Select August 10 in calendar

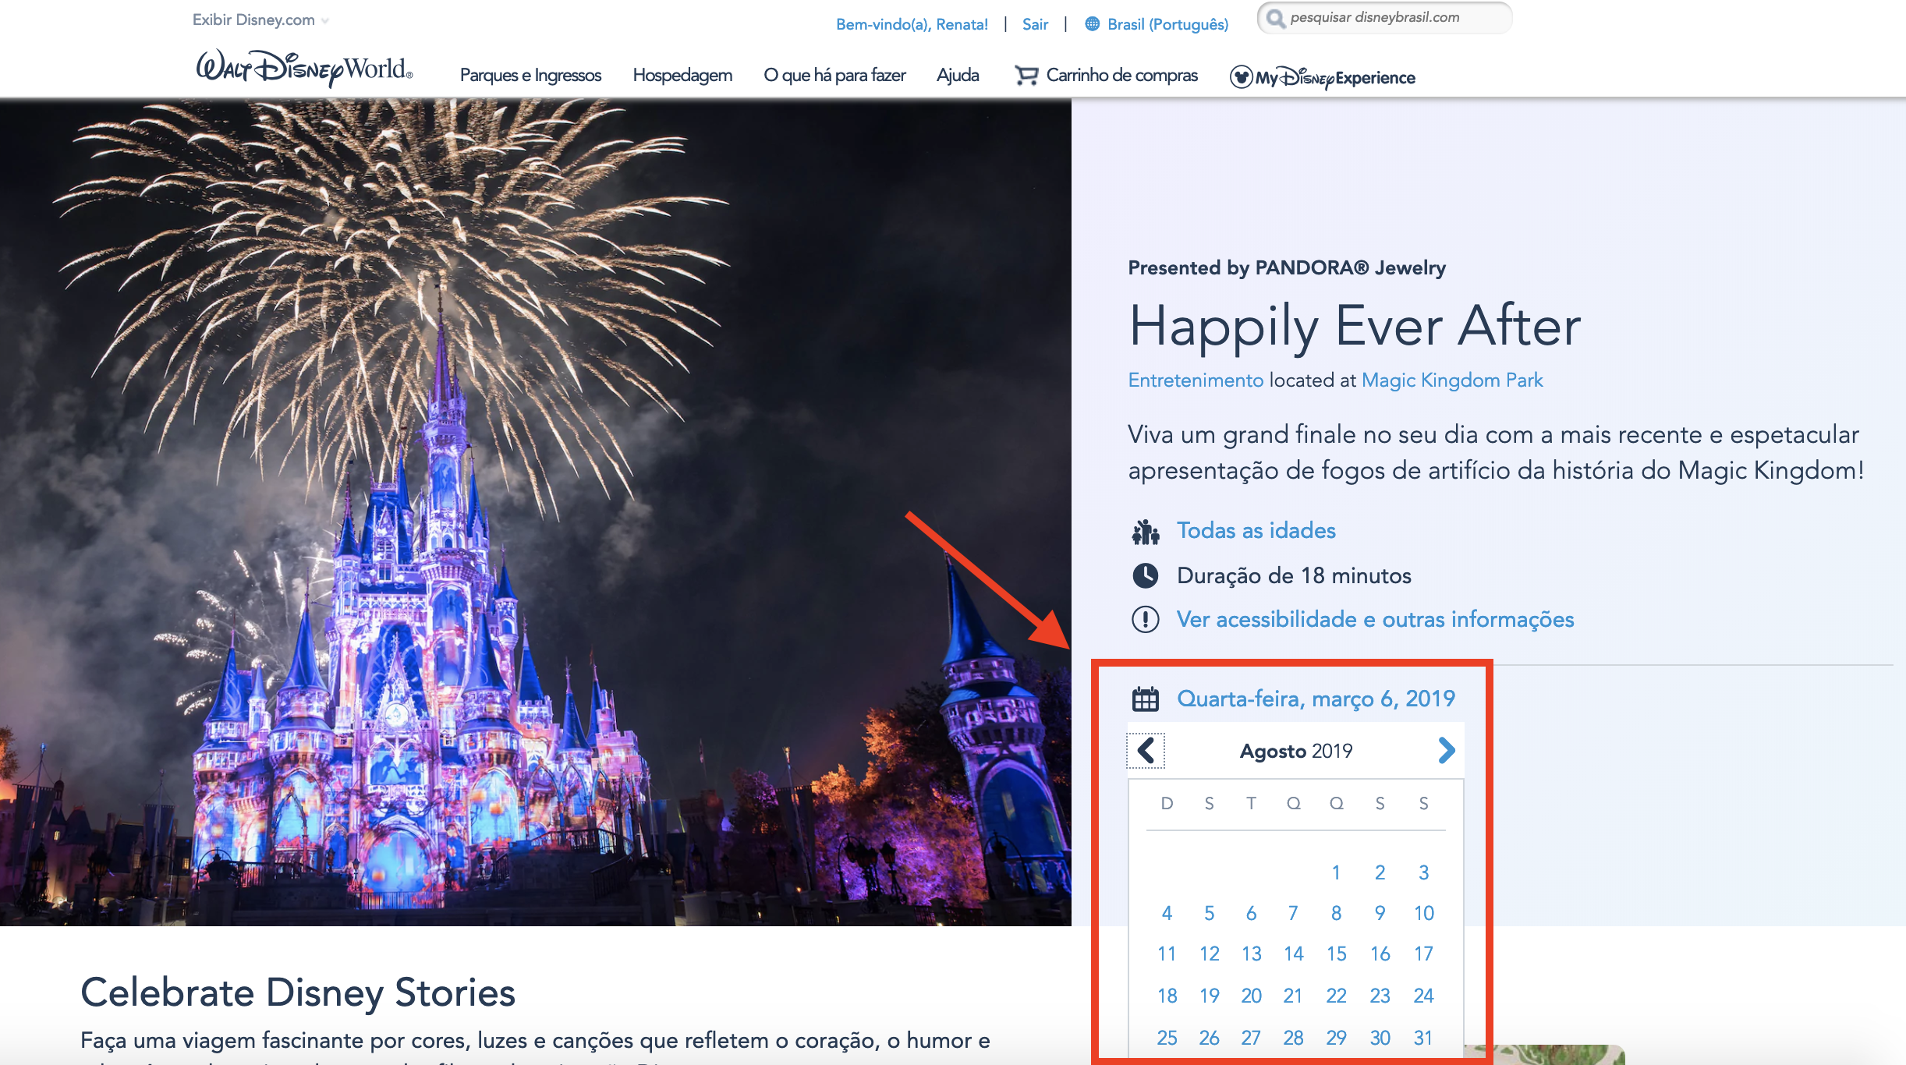tap(1423, 913)
